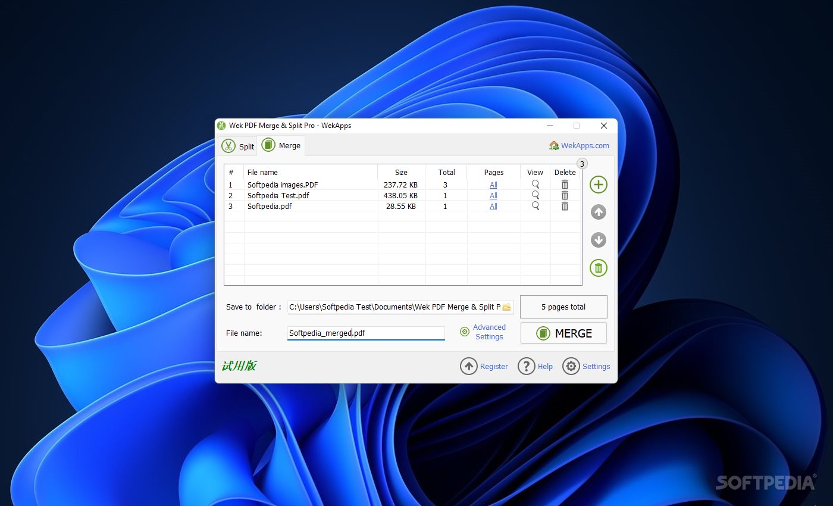833x506 pixels.
Task: Click the green trash clear list icon
Action: pos(599,268)
